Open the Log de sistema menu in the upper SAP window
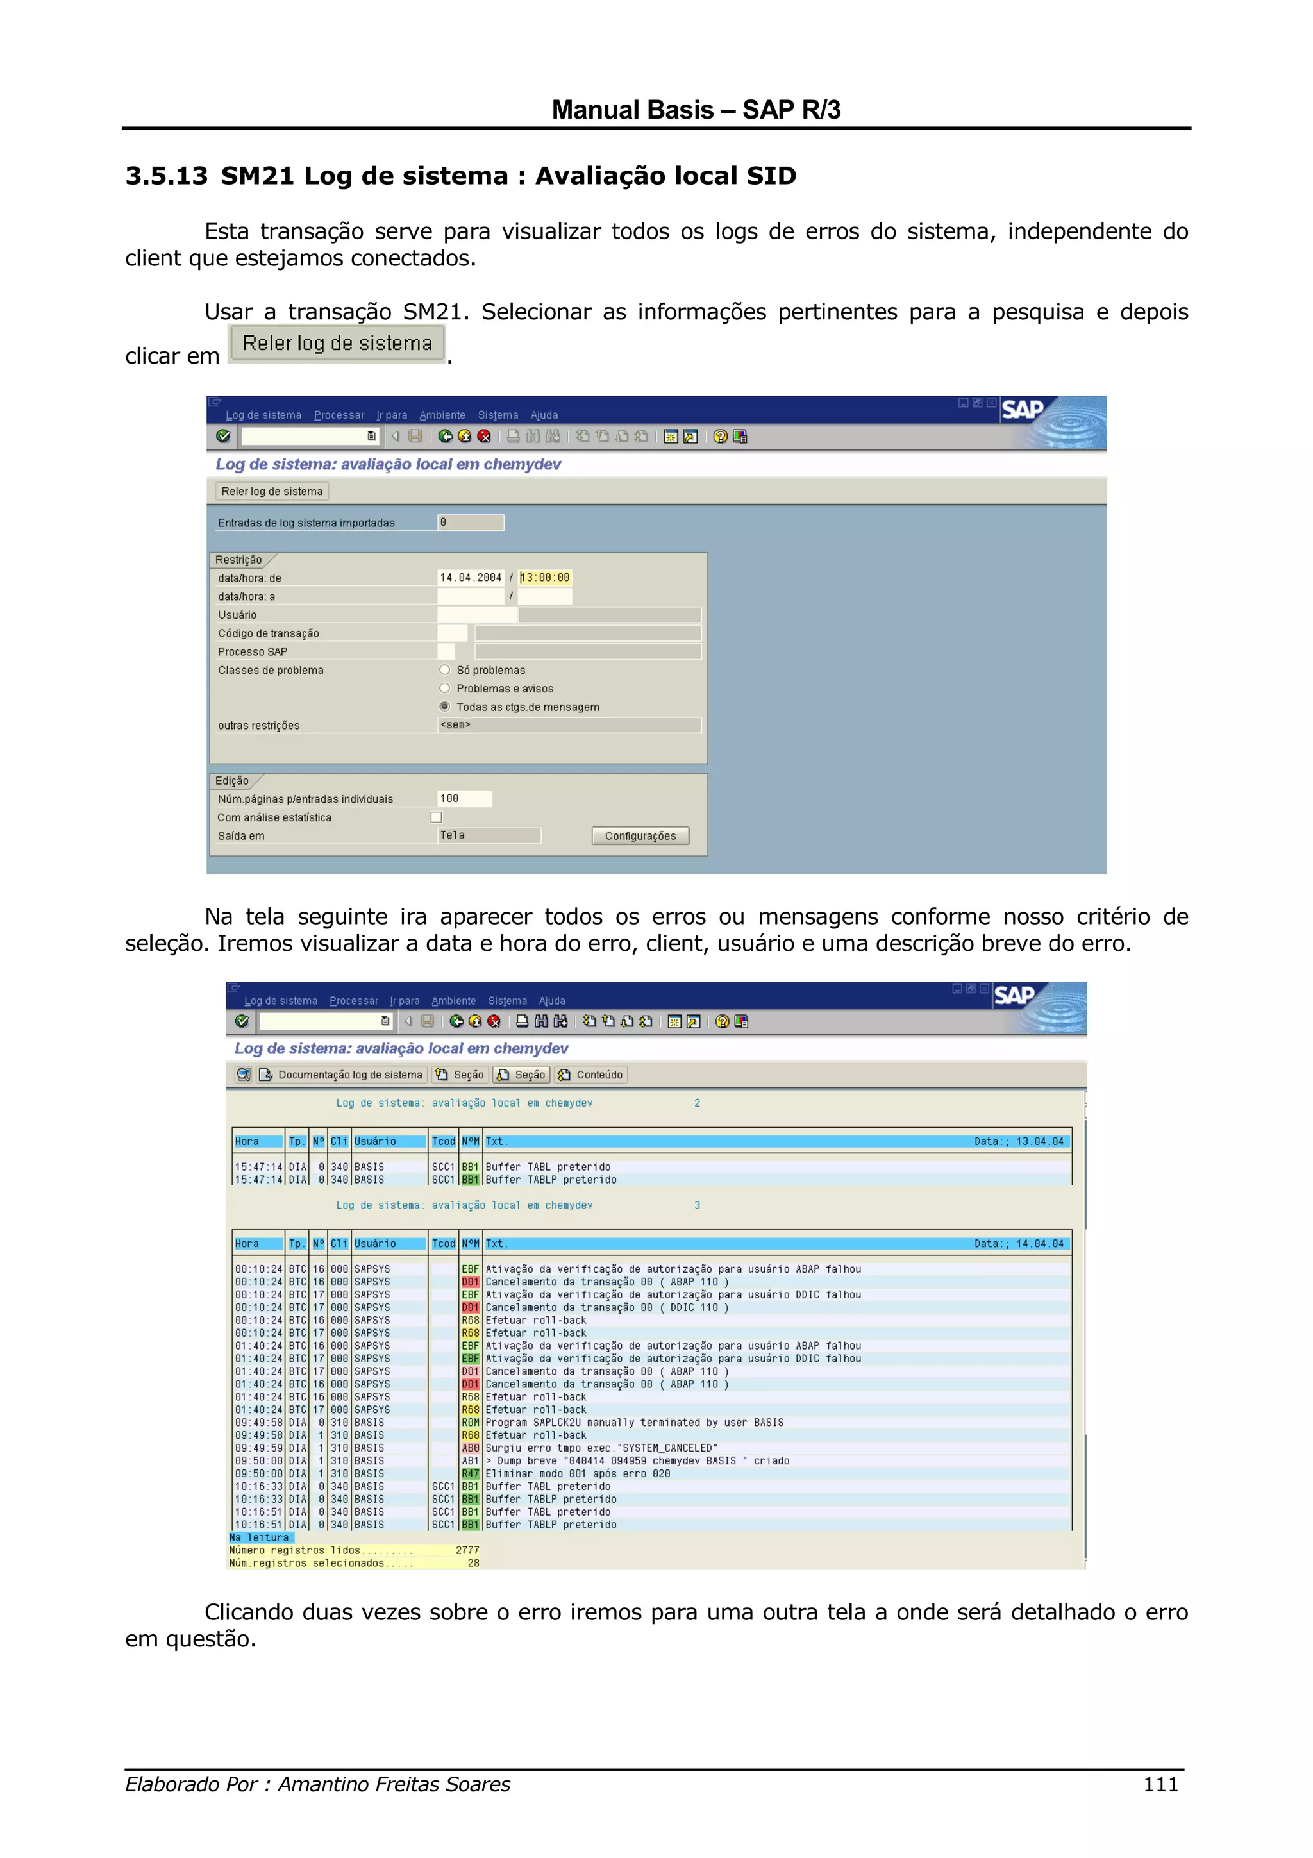 coord(263,415)
